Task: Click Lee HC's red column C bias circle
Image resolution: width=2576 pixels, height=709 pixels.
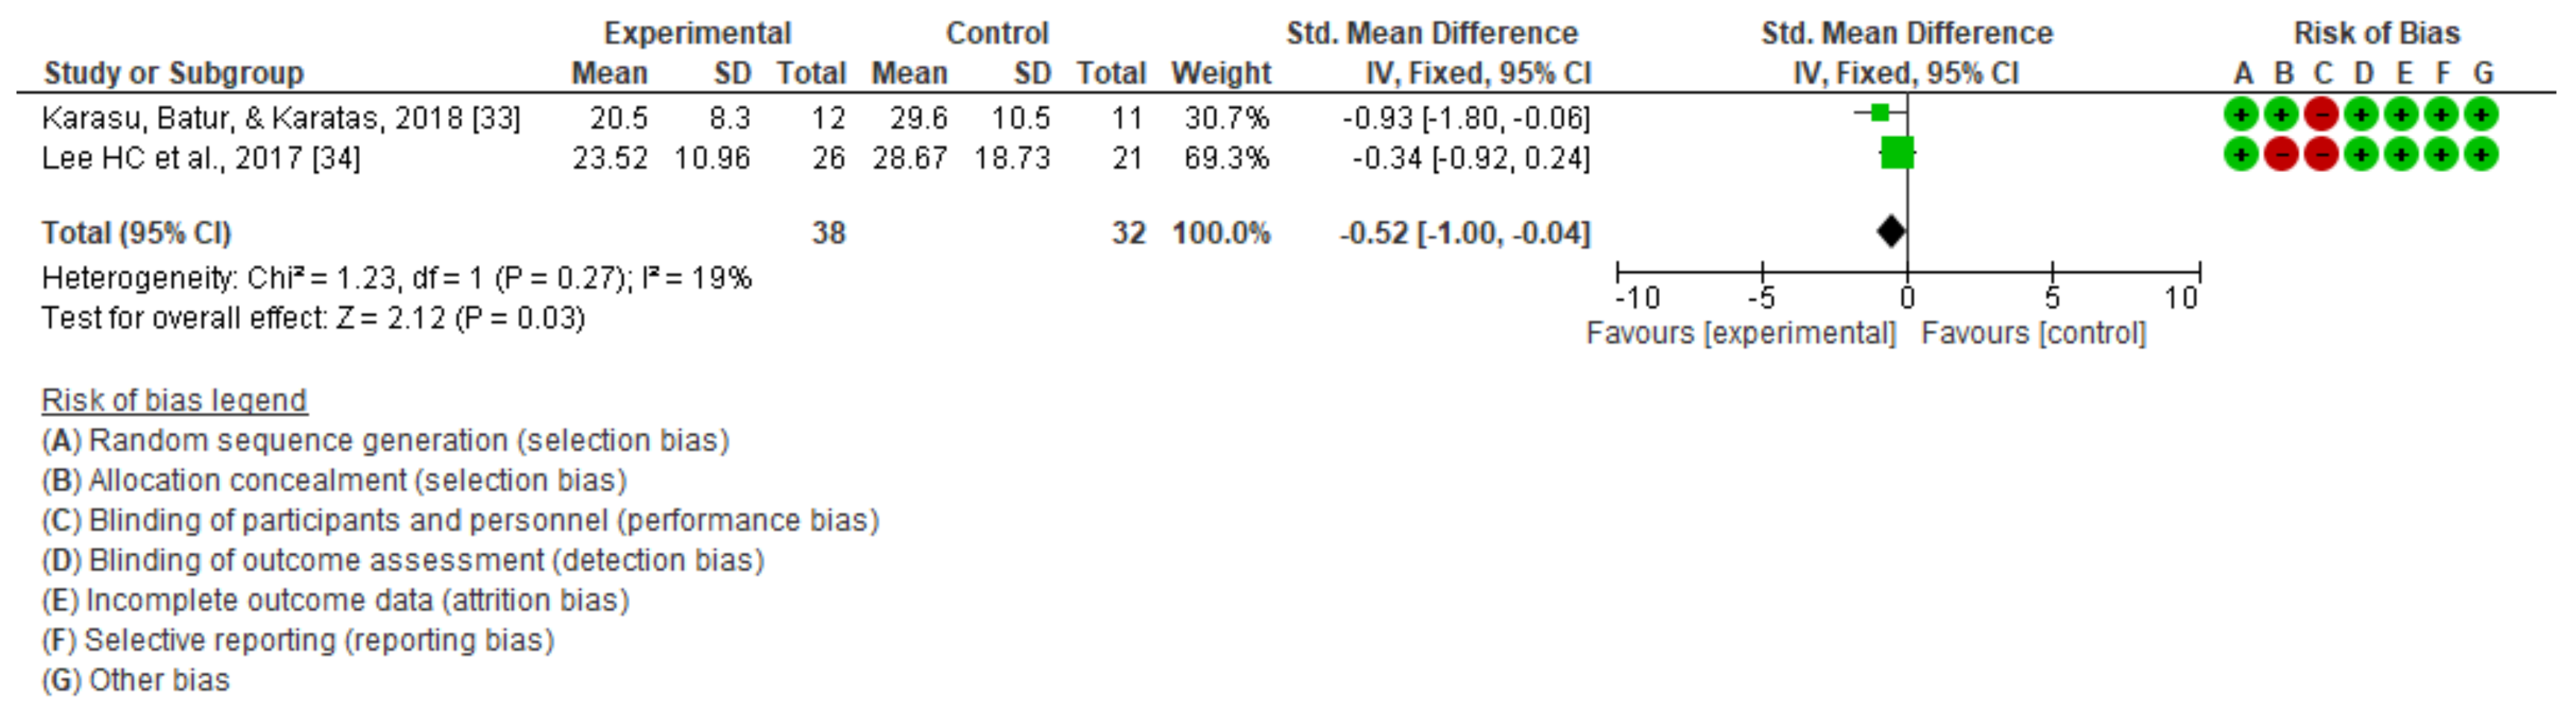Action: [2321, 155]
